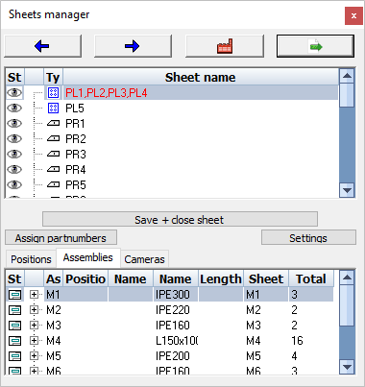This screenshot has width=365, height=387.
Task: Toggle visibility eye of sheet PR3
Action: coord(14,154)
